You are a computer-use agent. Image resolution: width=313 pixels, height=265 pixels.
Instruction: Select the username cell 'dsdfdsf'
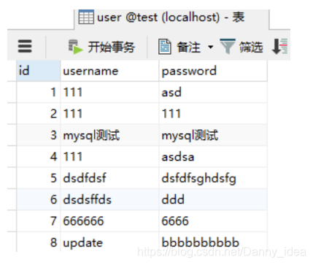click(109, 178)
